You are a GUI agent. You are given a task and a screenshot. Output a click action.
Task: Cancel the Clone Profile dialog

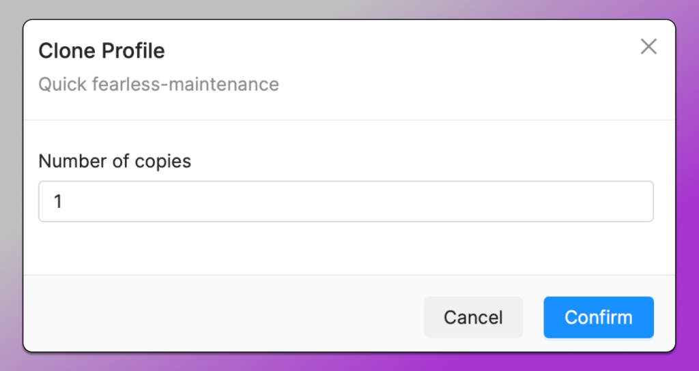point(473,317)
